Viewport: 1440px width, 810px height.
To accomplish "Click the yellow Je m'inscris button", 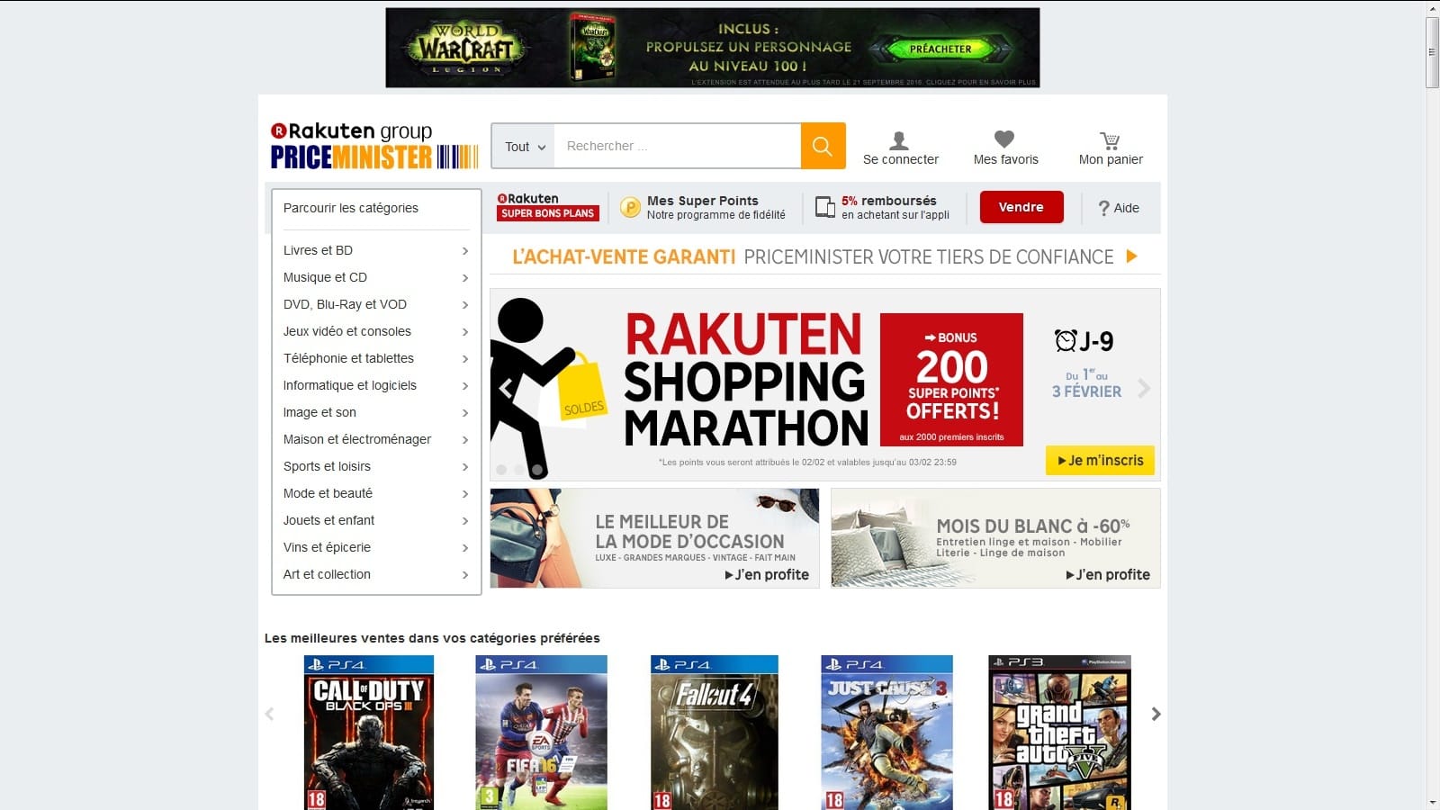I will coord(1100,460).
